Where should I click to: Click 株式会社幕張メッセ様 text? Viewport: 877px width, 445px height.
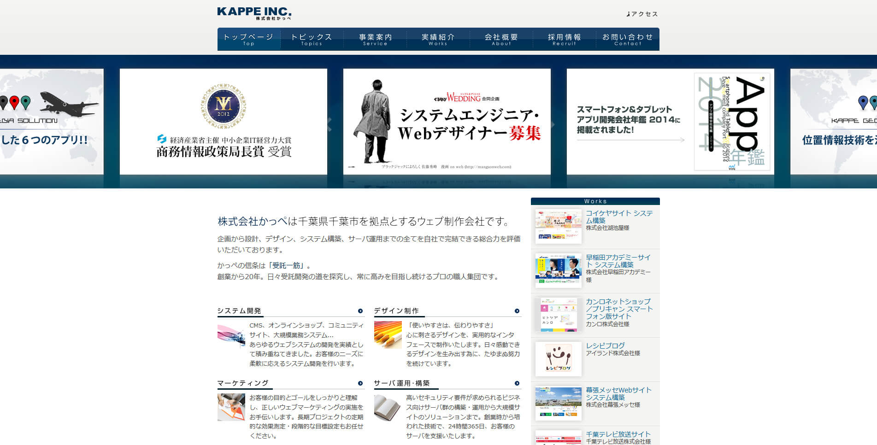pyautogui.click(x=613, y=405)
